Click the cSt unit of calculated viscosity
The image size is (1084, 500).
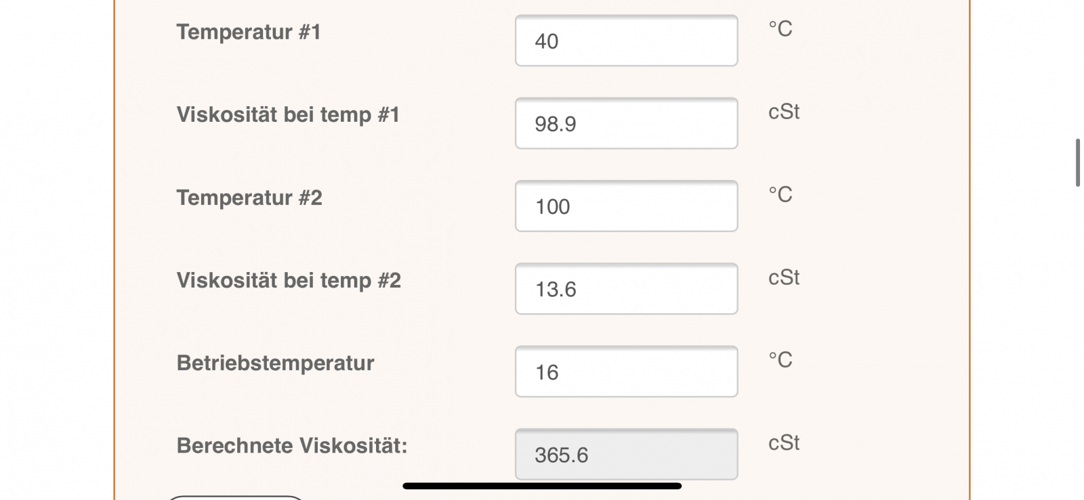click(x=783, y=442)
